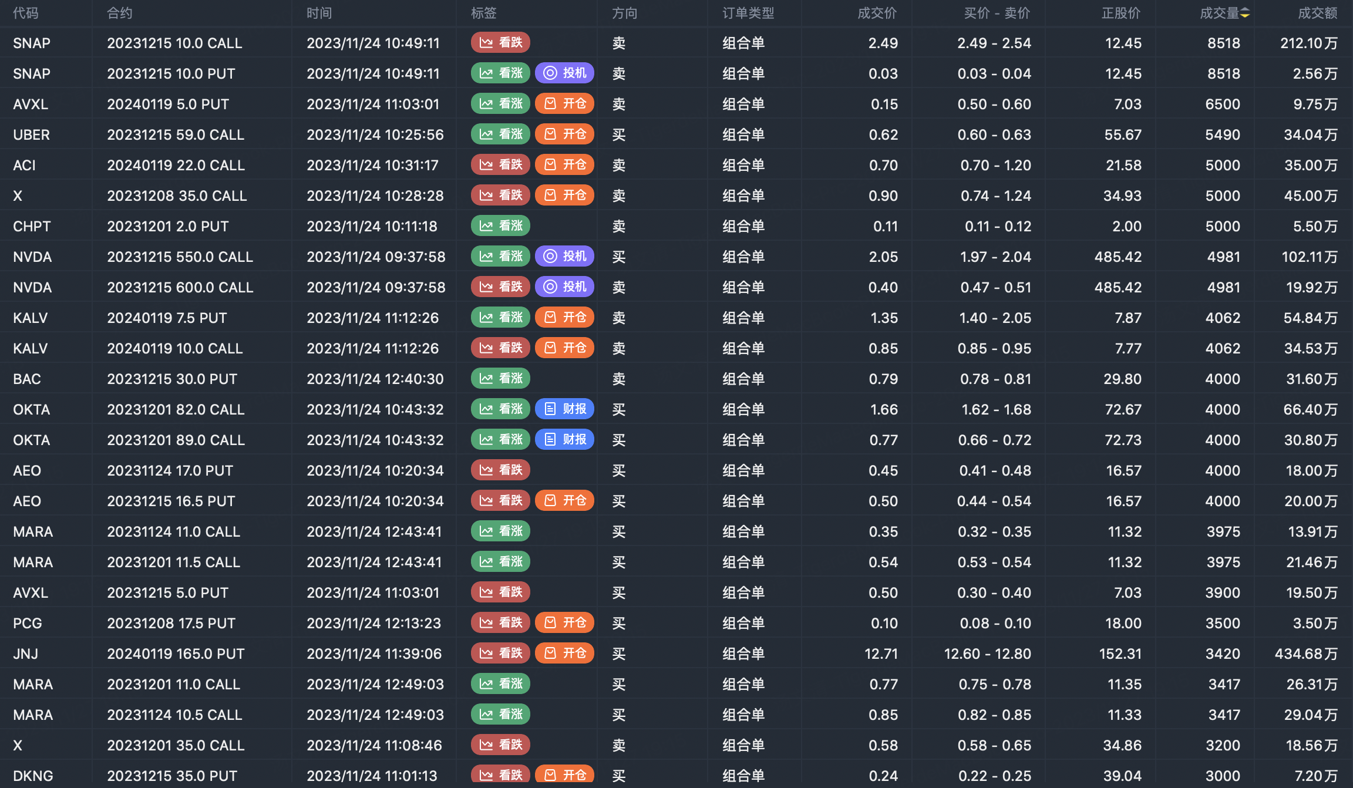Click the 开仓 tag on UBER 59.0 CALL row
The image size is (1353, 788).
[x=564, y=134]
